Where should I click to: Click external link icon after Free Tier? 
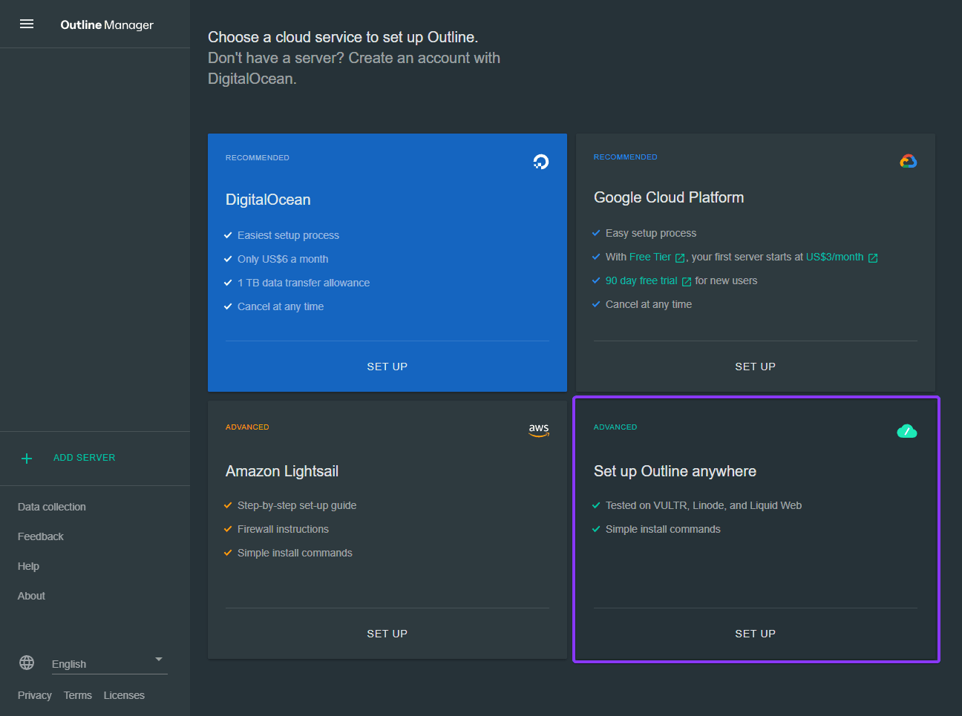coord(680,258)
